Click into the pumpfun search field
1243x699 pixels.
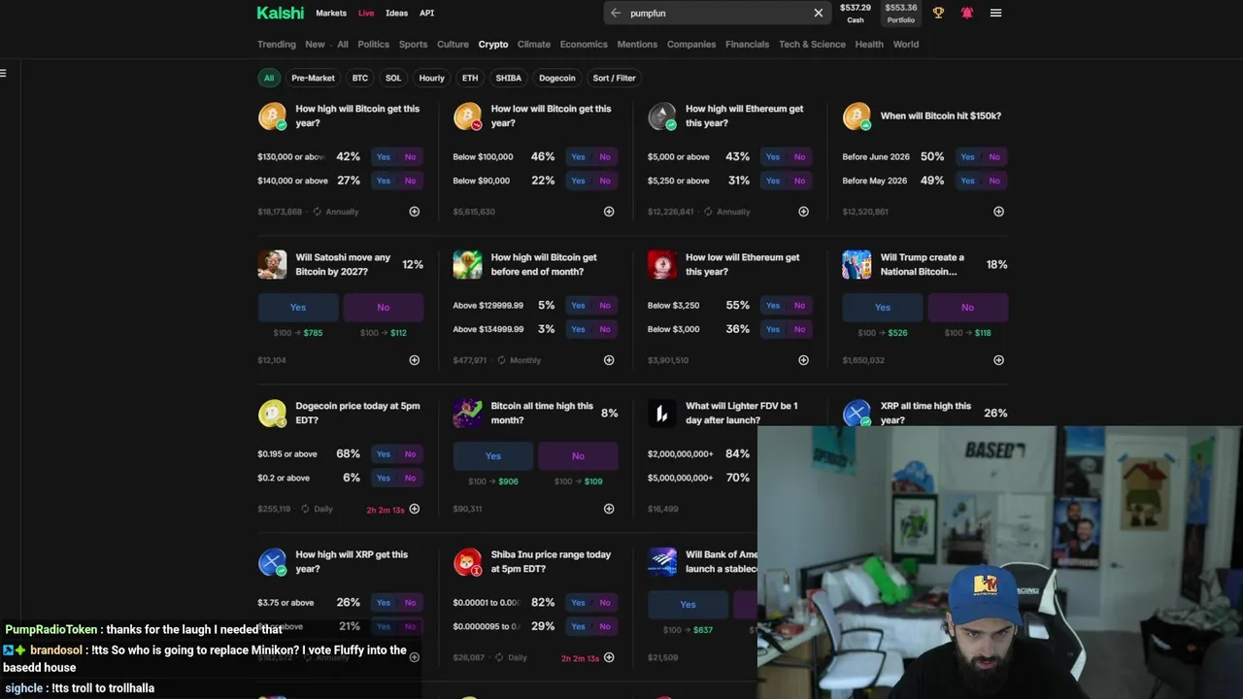(719, 13)
